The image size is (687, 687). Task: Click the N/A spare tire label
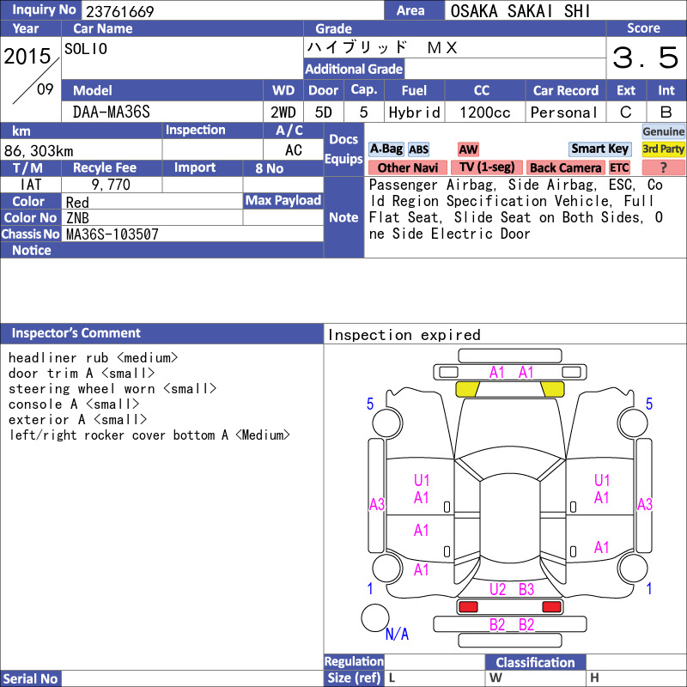397,634
